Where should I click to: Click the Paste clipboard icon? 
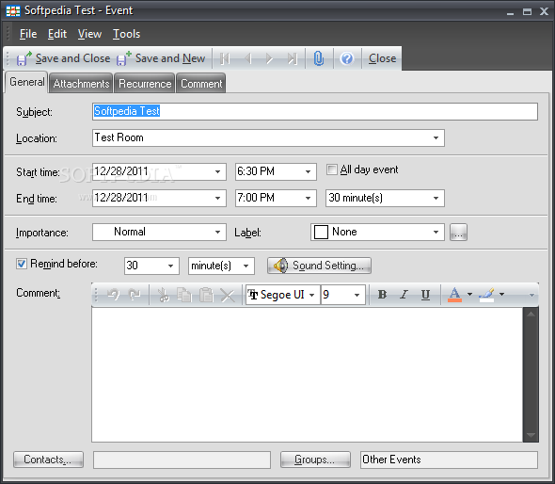tap(206, 295)
